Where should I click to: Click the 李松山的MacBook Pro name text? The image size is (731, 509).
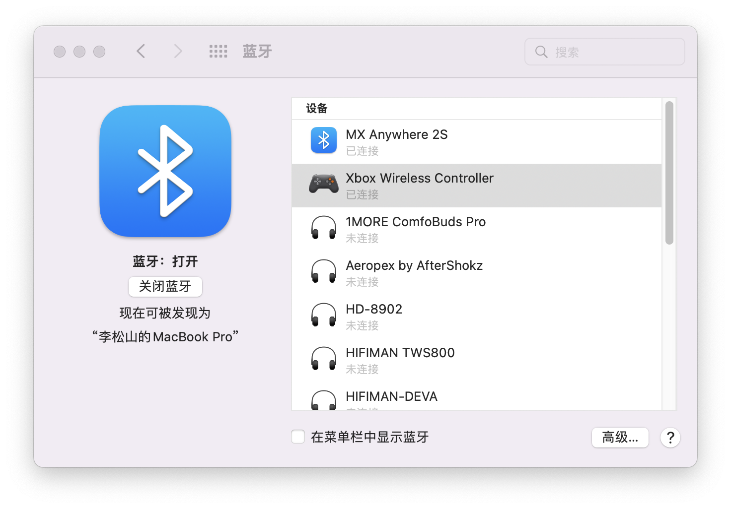(x=165, y=337)
